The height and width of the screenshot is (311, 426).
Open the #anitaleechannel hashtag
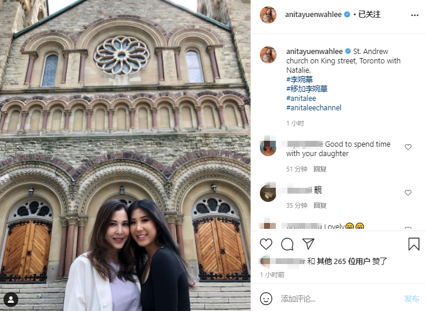[314, 107]
